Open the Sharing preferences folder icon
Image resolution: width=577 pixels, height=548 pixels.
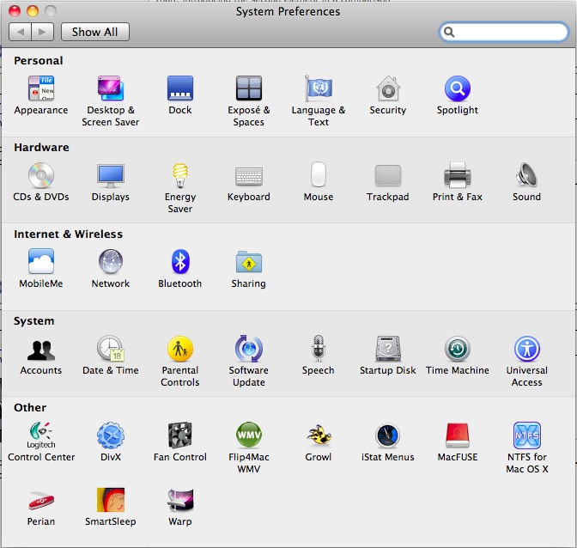[x=248, y=263]
